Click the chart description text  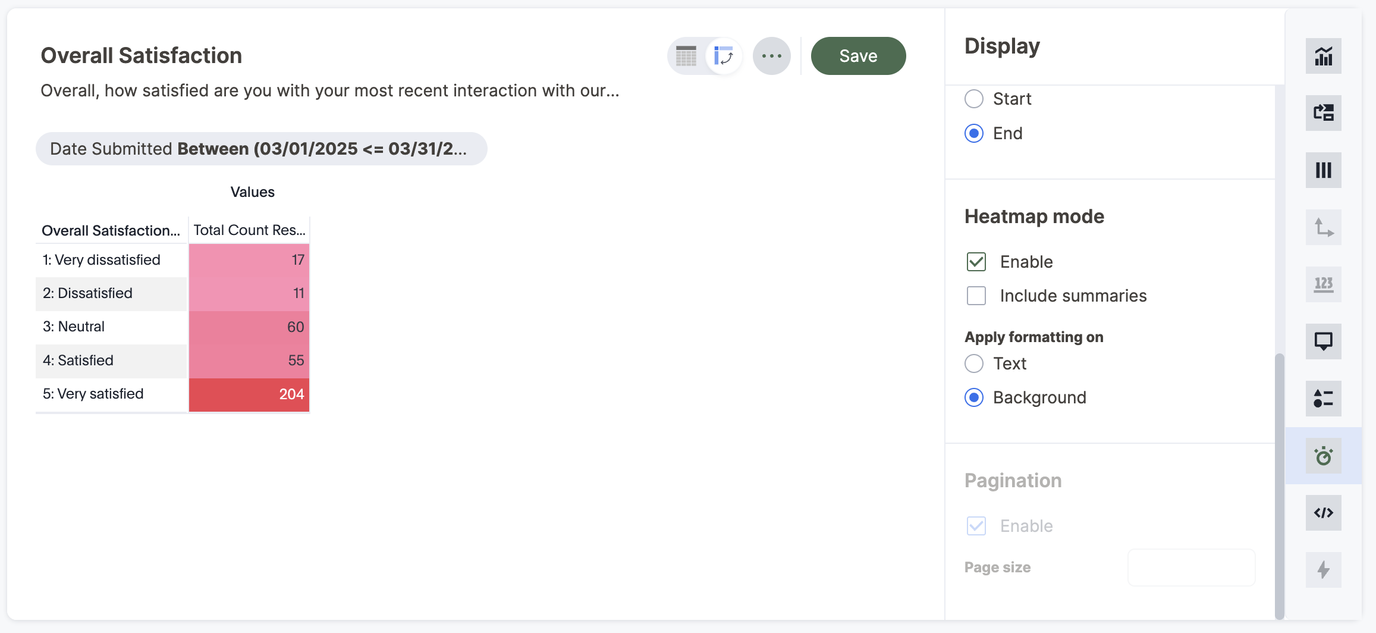(x=330, y=90)
